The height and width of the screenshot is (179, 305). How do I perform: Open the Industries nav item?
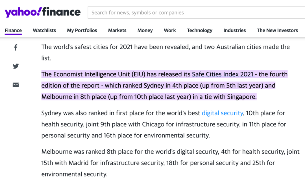point(235,30)
